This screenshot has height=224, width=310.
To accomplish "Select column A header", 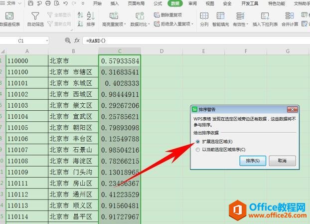I will (27, 51).
